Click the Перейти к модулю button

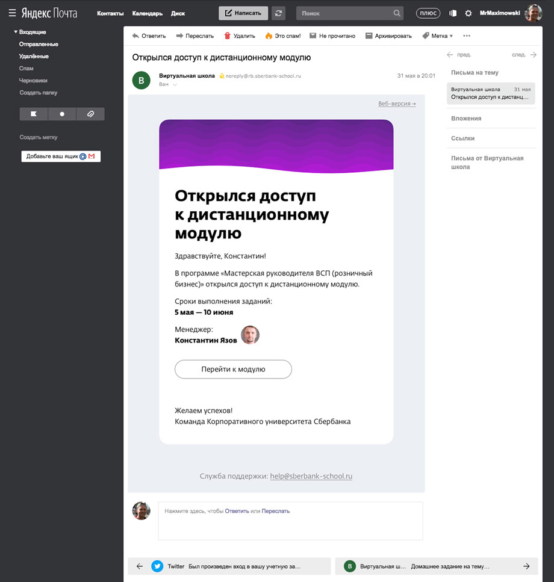coord(233,370)
